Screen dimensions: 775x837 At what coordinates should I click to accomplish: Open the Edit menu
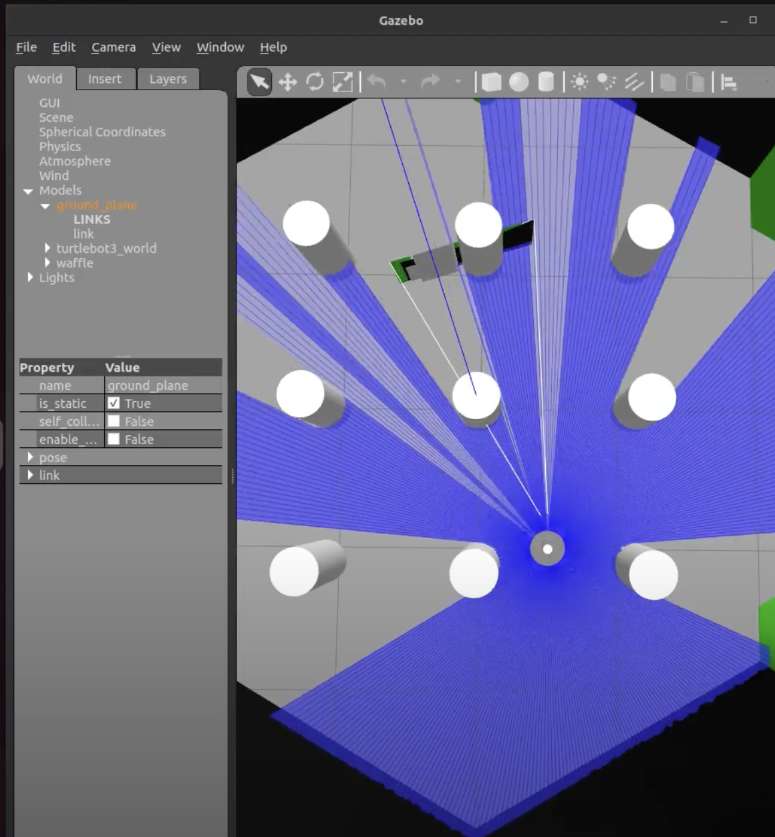(64, 47)
